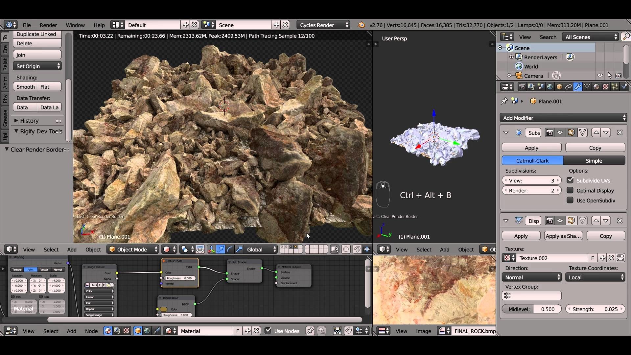
Task: Open the Render properties camera icon
Action: [x=522, y=87]
